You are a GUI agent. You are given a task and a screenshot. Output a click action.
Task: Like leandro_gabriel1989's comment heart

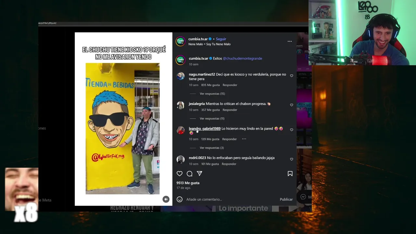pyautogui.click(x=292, y=130)
